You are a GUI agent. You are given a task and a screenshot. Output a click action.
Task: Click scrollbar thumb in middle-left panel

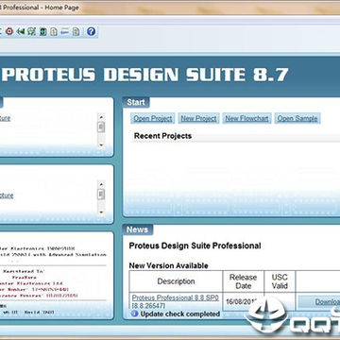[101, 195]
